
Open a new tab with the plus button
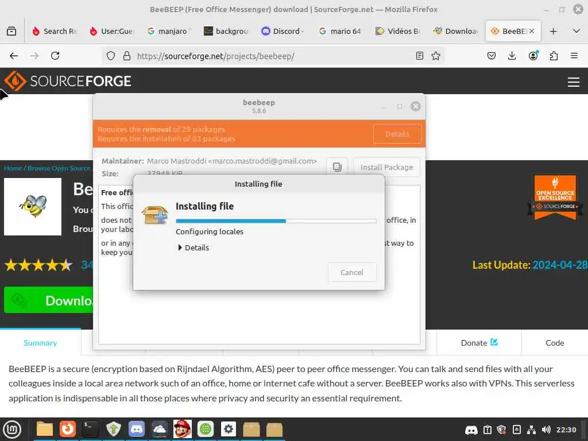click(553, 31)
